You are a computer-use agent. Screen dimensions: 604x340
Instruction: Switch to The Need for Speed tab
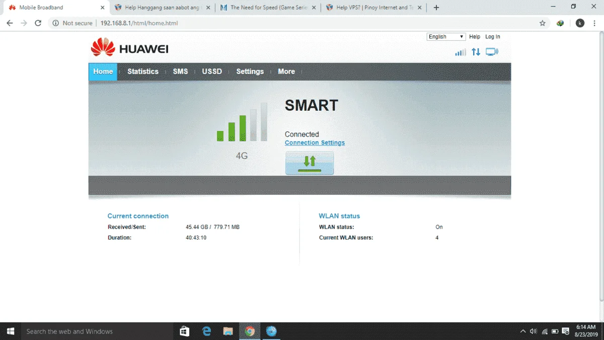pos(267,8)
